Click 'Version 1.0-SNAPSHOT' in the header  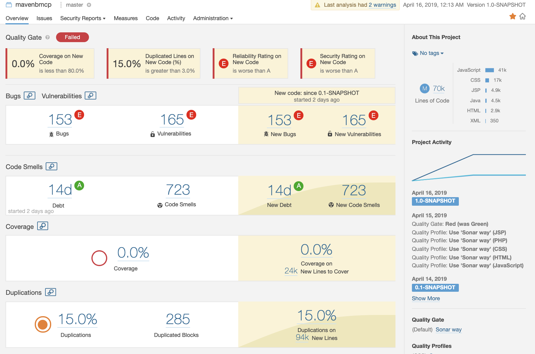(x=496, y=5)
